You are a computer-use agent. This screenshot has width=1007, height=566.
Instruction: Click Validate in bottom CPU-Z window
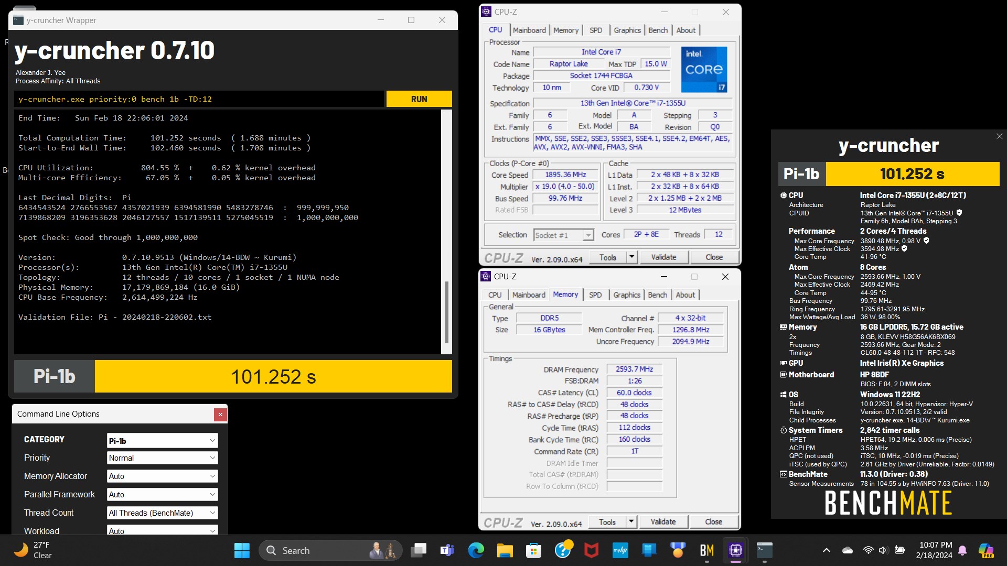coord(663,522)
